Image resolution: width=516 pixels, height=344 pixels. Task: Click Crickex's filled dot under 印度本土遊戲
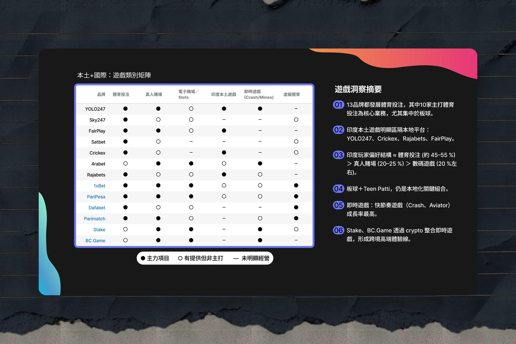[224, 153]
